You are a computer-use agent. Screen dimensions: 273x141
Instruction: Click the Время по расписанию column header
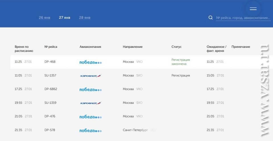pyautogui.click(x=24, y=49)
